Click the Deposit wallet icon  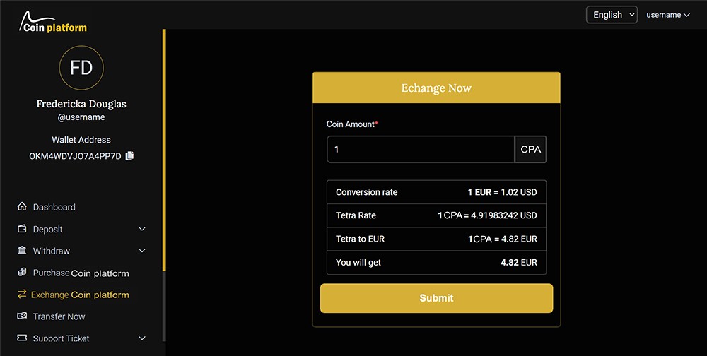pyautogui.click(x=22, y=229)
